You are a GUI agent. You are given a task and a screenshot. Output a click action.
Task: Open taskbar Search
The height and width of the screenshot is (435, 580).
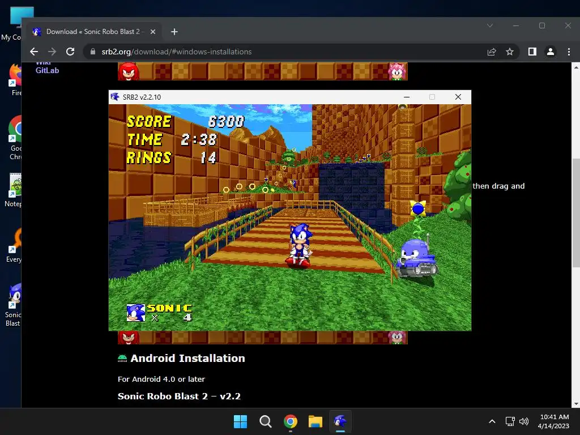point(265,421)
